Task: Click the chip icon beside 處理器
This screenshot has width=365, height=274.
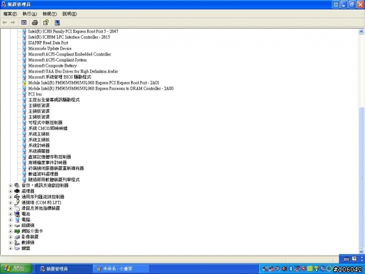Action: tap(17, 191)
